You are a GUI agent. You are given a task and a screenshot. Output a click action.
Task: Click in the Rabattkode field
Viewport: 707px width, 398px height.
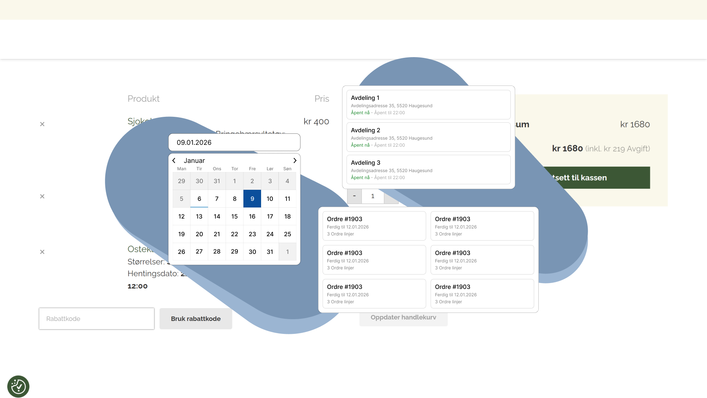96,319
